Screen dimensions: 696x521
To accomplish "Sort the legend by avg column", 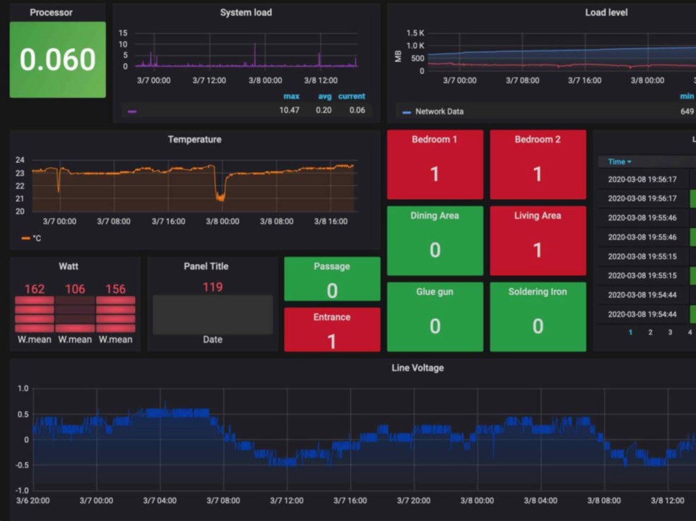I will 324,96.
